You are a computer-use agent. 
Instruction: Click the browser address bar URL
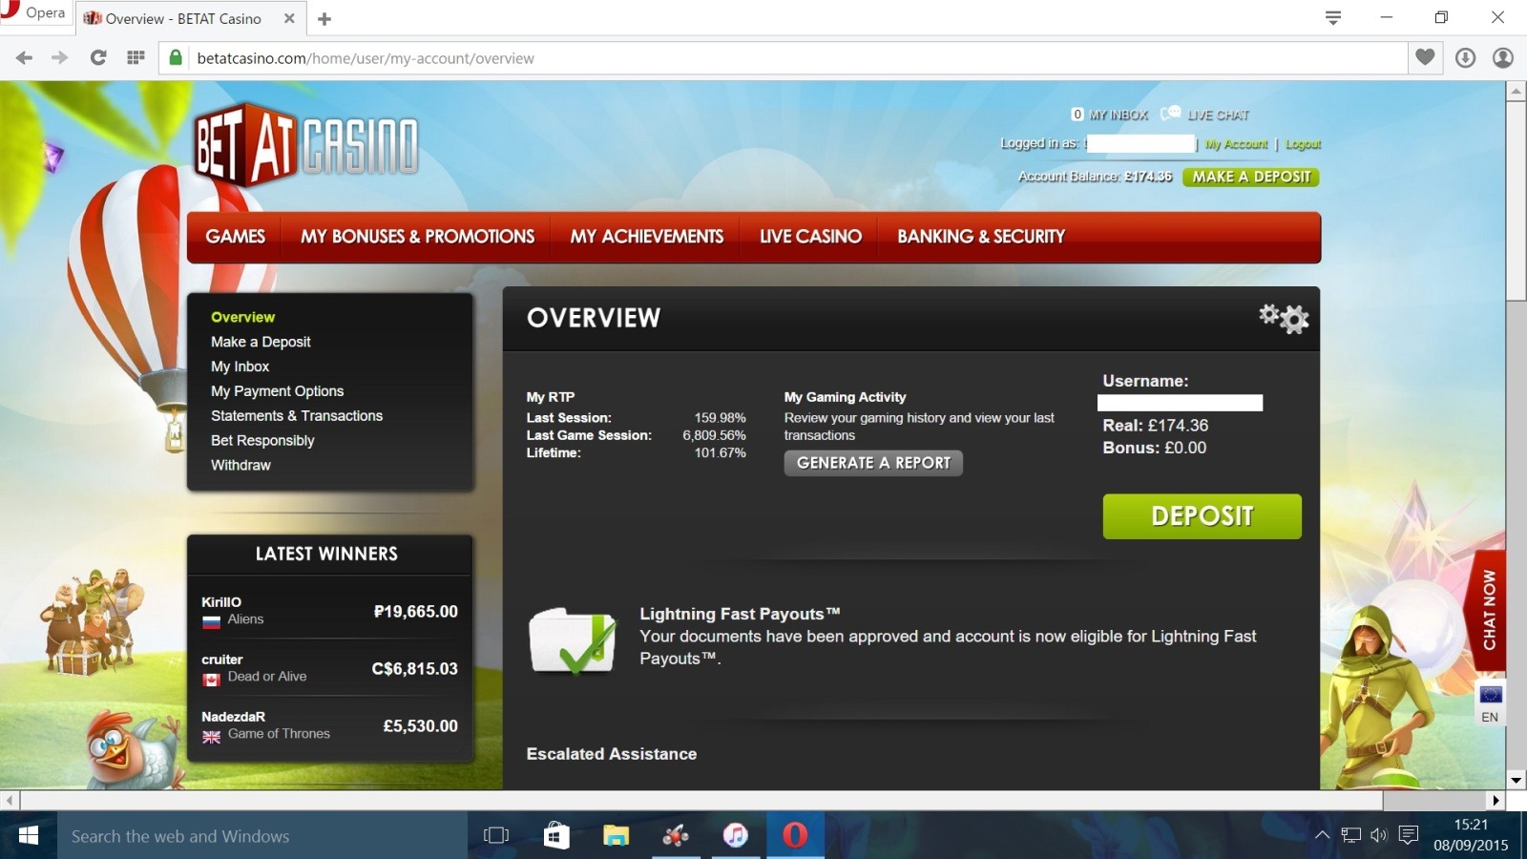(x=366, y=58)
